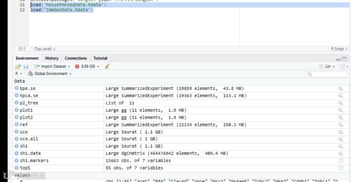Expand the sh1 Seurat object
Viewport: 351px width, 182px height.
point(17,146)
